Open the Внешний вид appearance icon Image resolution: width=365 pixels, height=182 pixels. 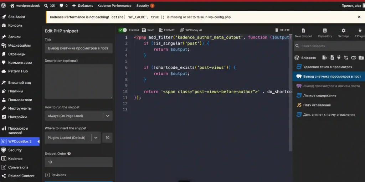point(4,83)
